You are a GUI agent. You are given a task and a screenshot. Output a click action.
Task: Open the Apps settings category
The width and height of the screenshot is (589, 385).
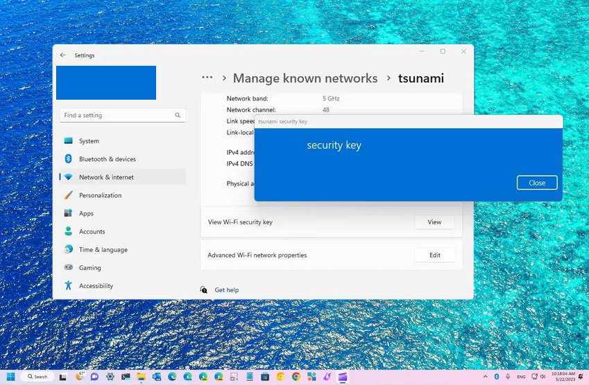tap(86, 214)
